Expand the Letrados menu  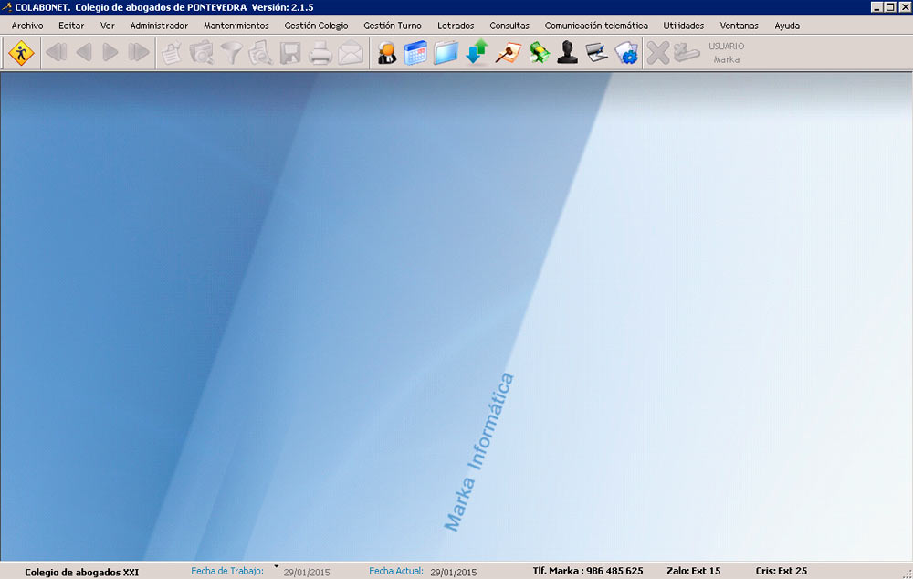tap(456, 26)
